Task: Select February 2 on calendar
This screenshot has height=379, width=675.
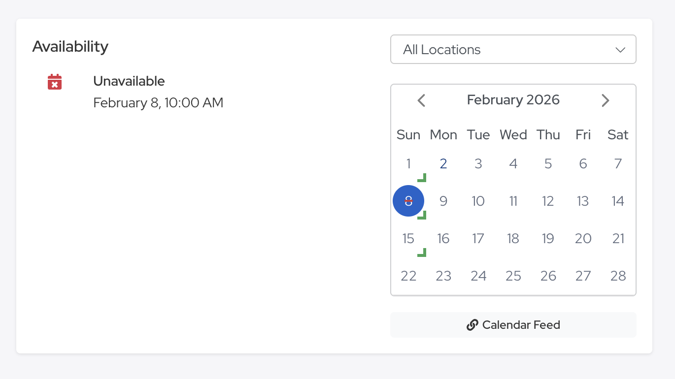Action: (x=443, y=164)
